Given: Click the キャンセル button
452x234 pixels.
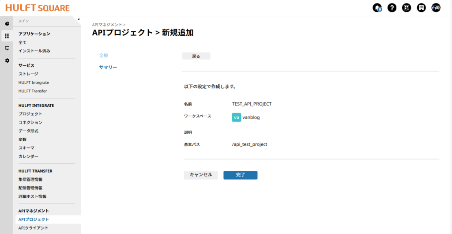Looking at the screenshot, I should [x=201, y=175].
